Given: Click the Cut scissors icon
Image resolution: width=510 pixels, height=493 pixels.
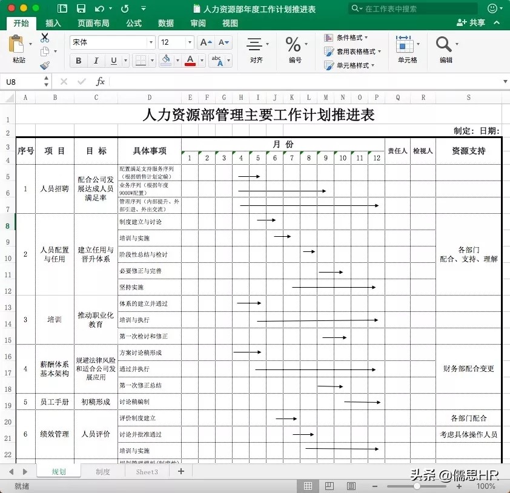Looking at the screenshot, I should (45, 38).
